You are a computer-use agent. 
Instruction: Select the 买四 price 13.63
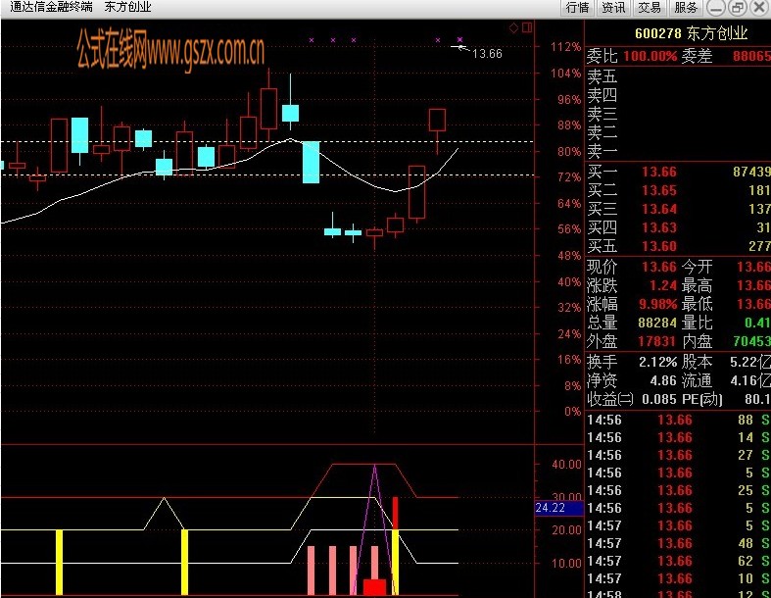(x=659, y=227)
